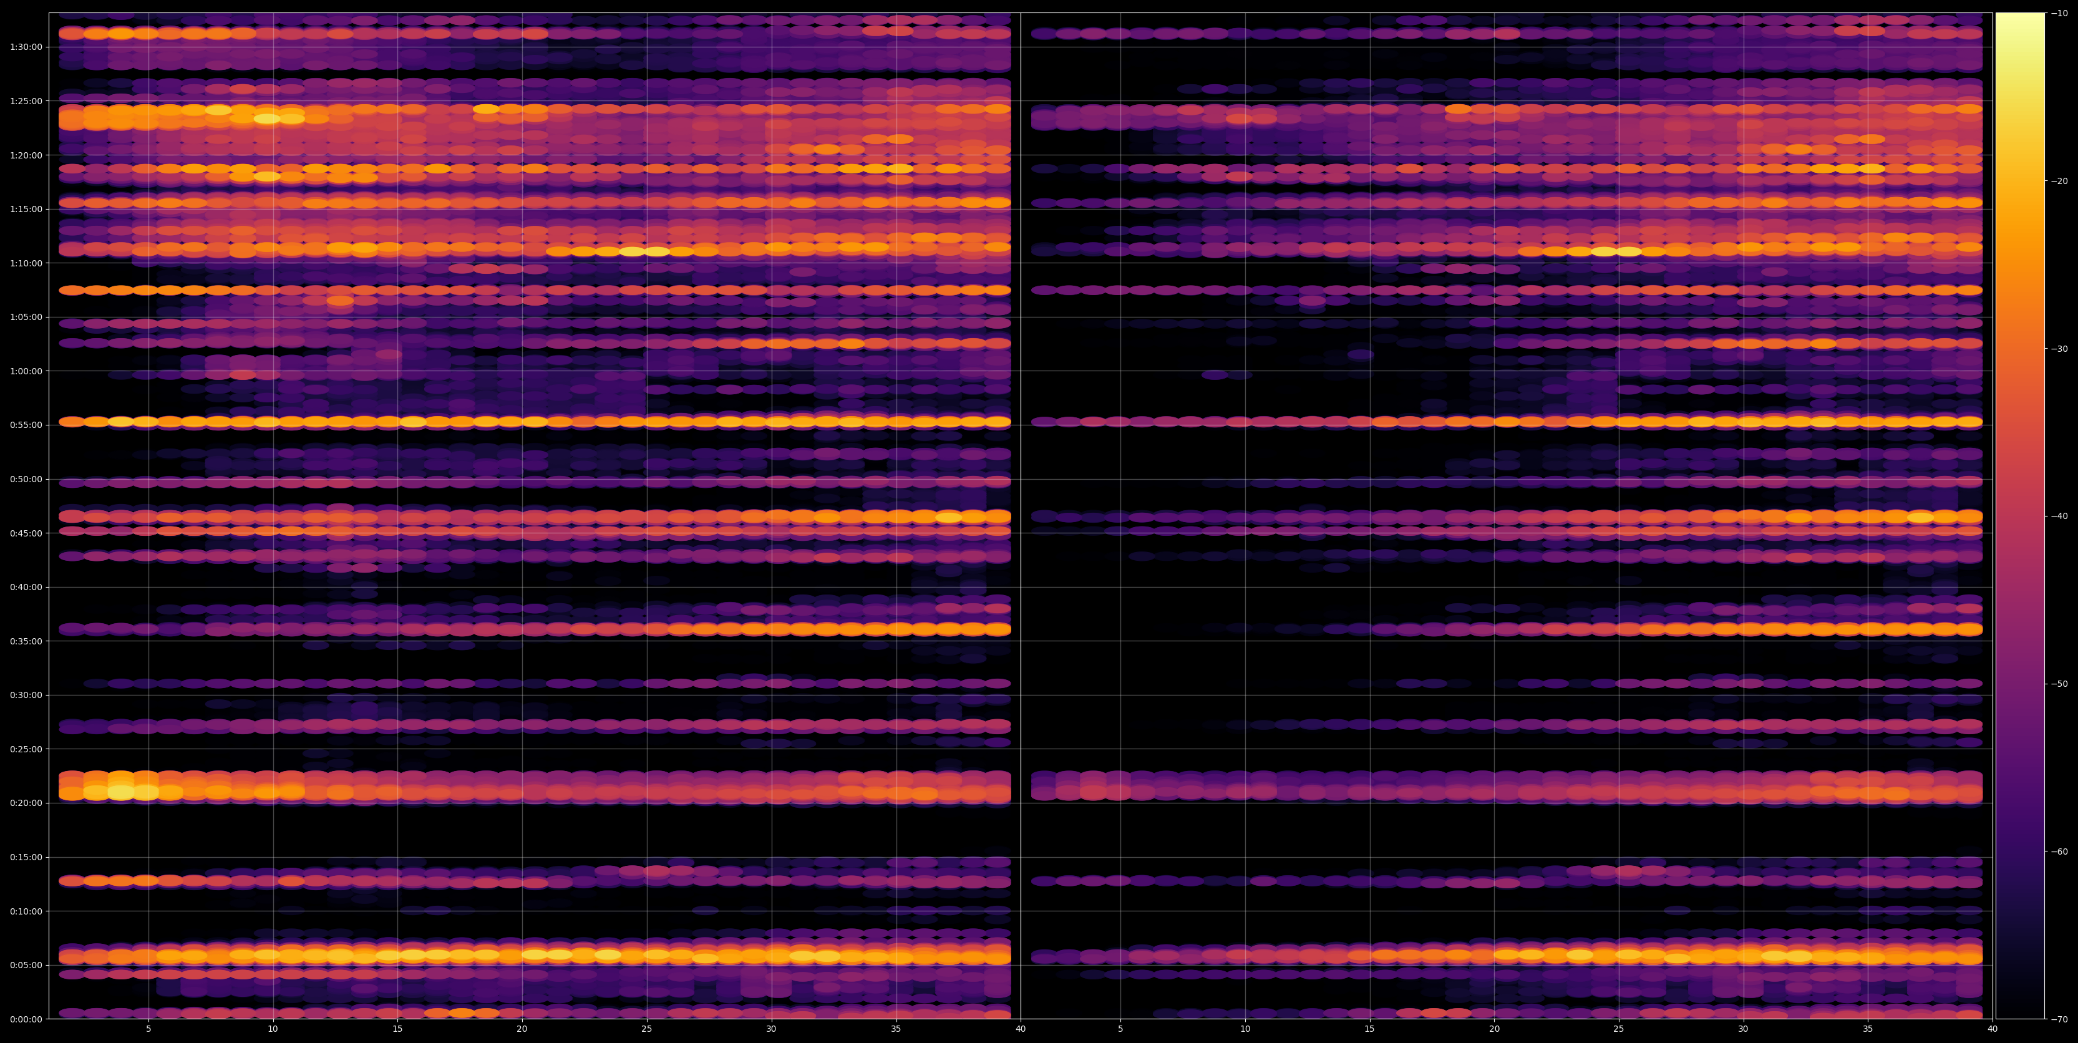Choose x-axis tick 40 of the left plot

point(1021,1029)
